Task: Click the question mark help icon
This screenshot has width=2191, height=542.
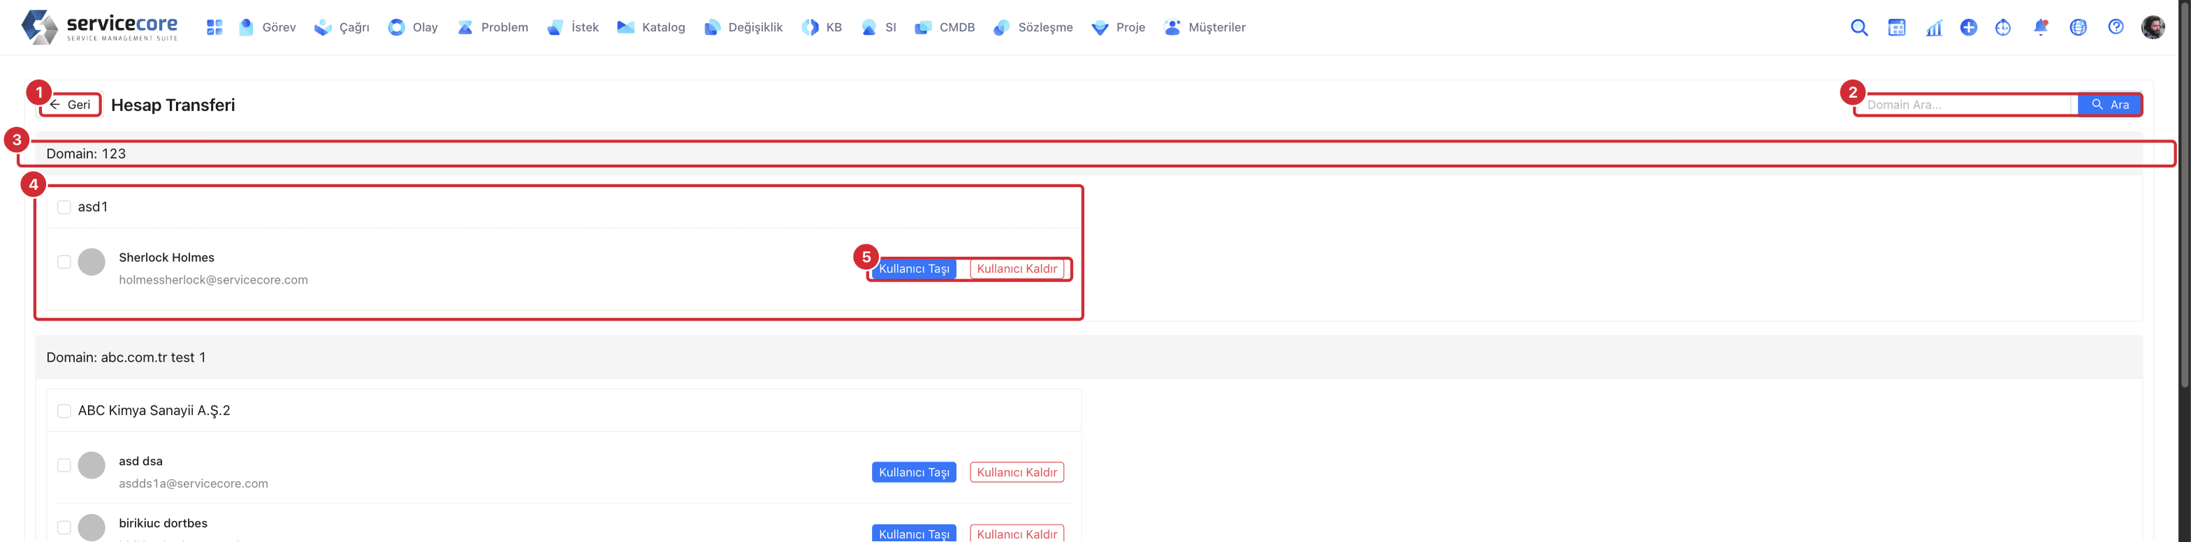Action: tap(2116, 27)
